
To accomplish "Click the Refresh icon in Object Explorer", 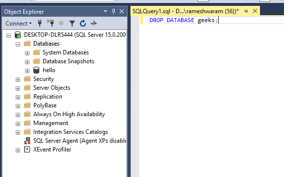I will coord(83,24).
